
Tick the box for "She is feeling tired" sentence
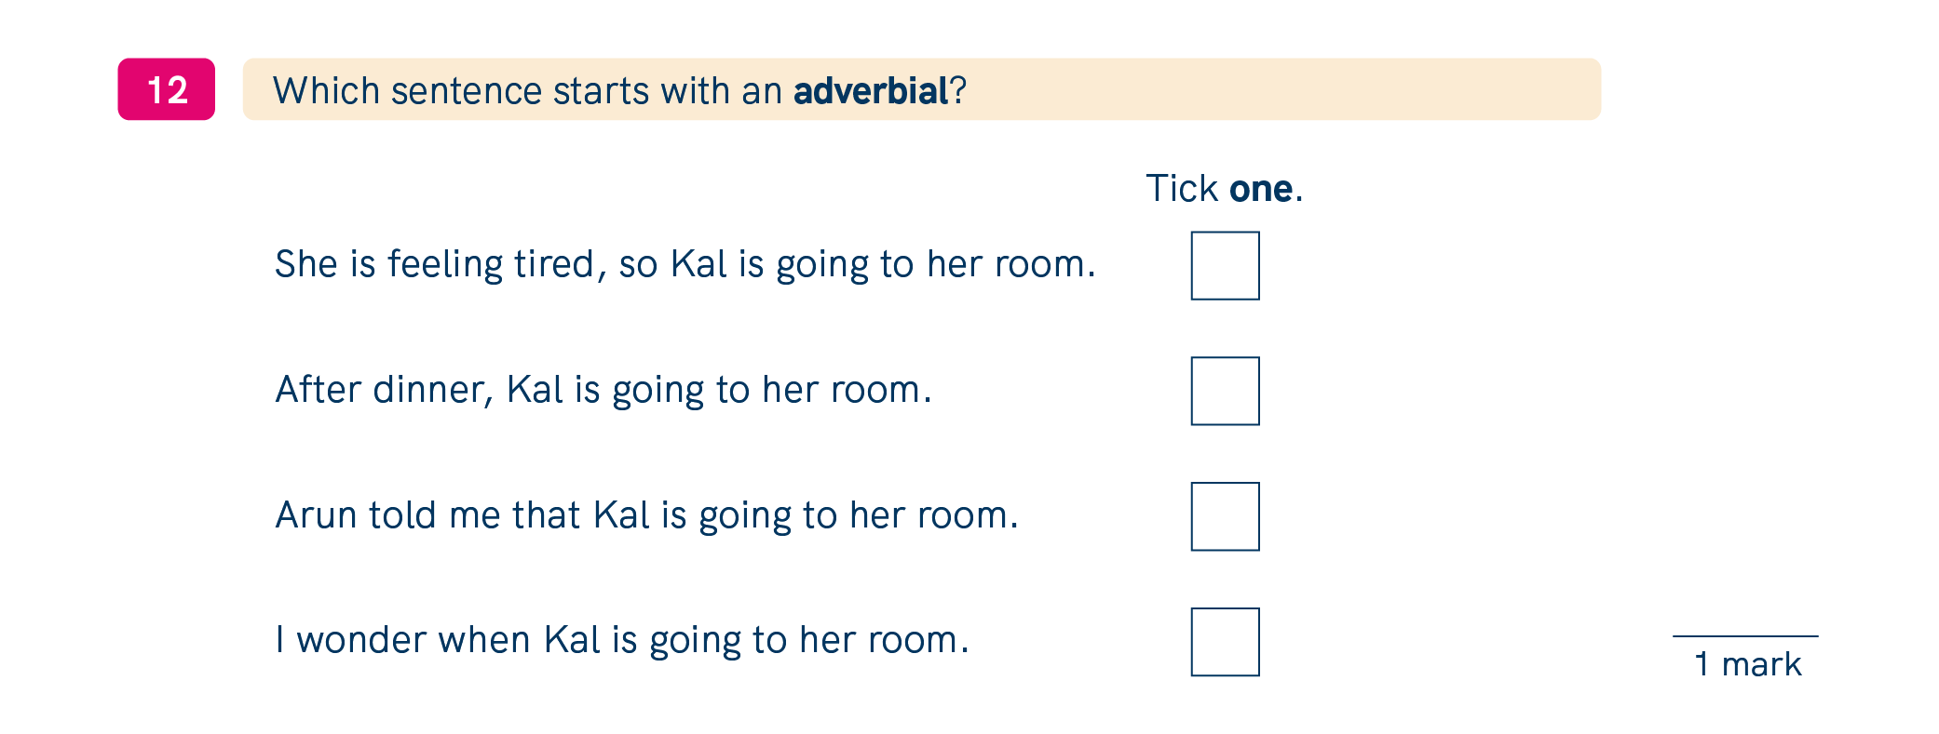pyautogui.click(x=1225, y=266)
